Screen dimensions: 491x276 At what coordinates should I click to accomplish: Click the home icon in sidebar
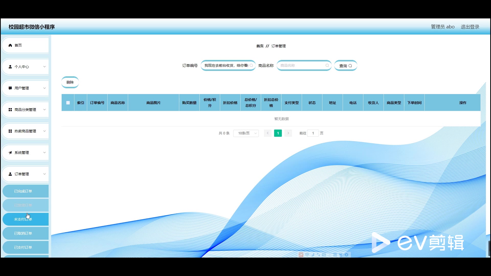pos(10,45)
